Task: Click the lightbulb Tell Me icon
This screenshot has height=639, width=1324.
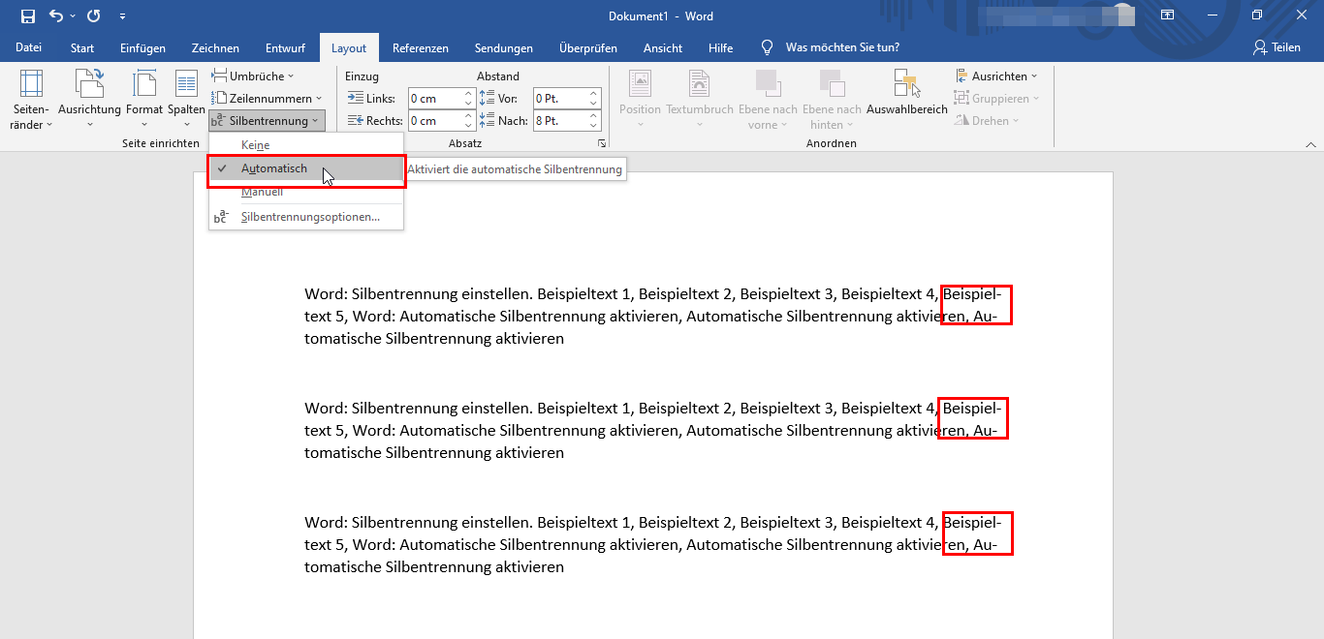Action: click(768, 47)
